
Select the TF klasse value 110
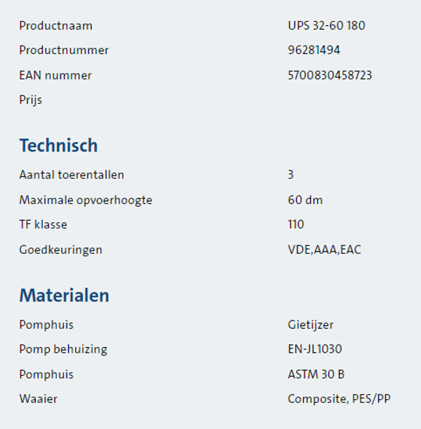[296, 224]
